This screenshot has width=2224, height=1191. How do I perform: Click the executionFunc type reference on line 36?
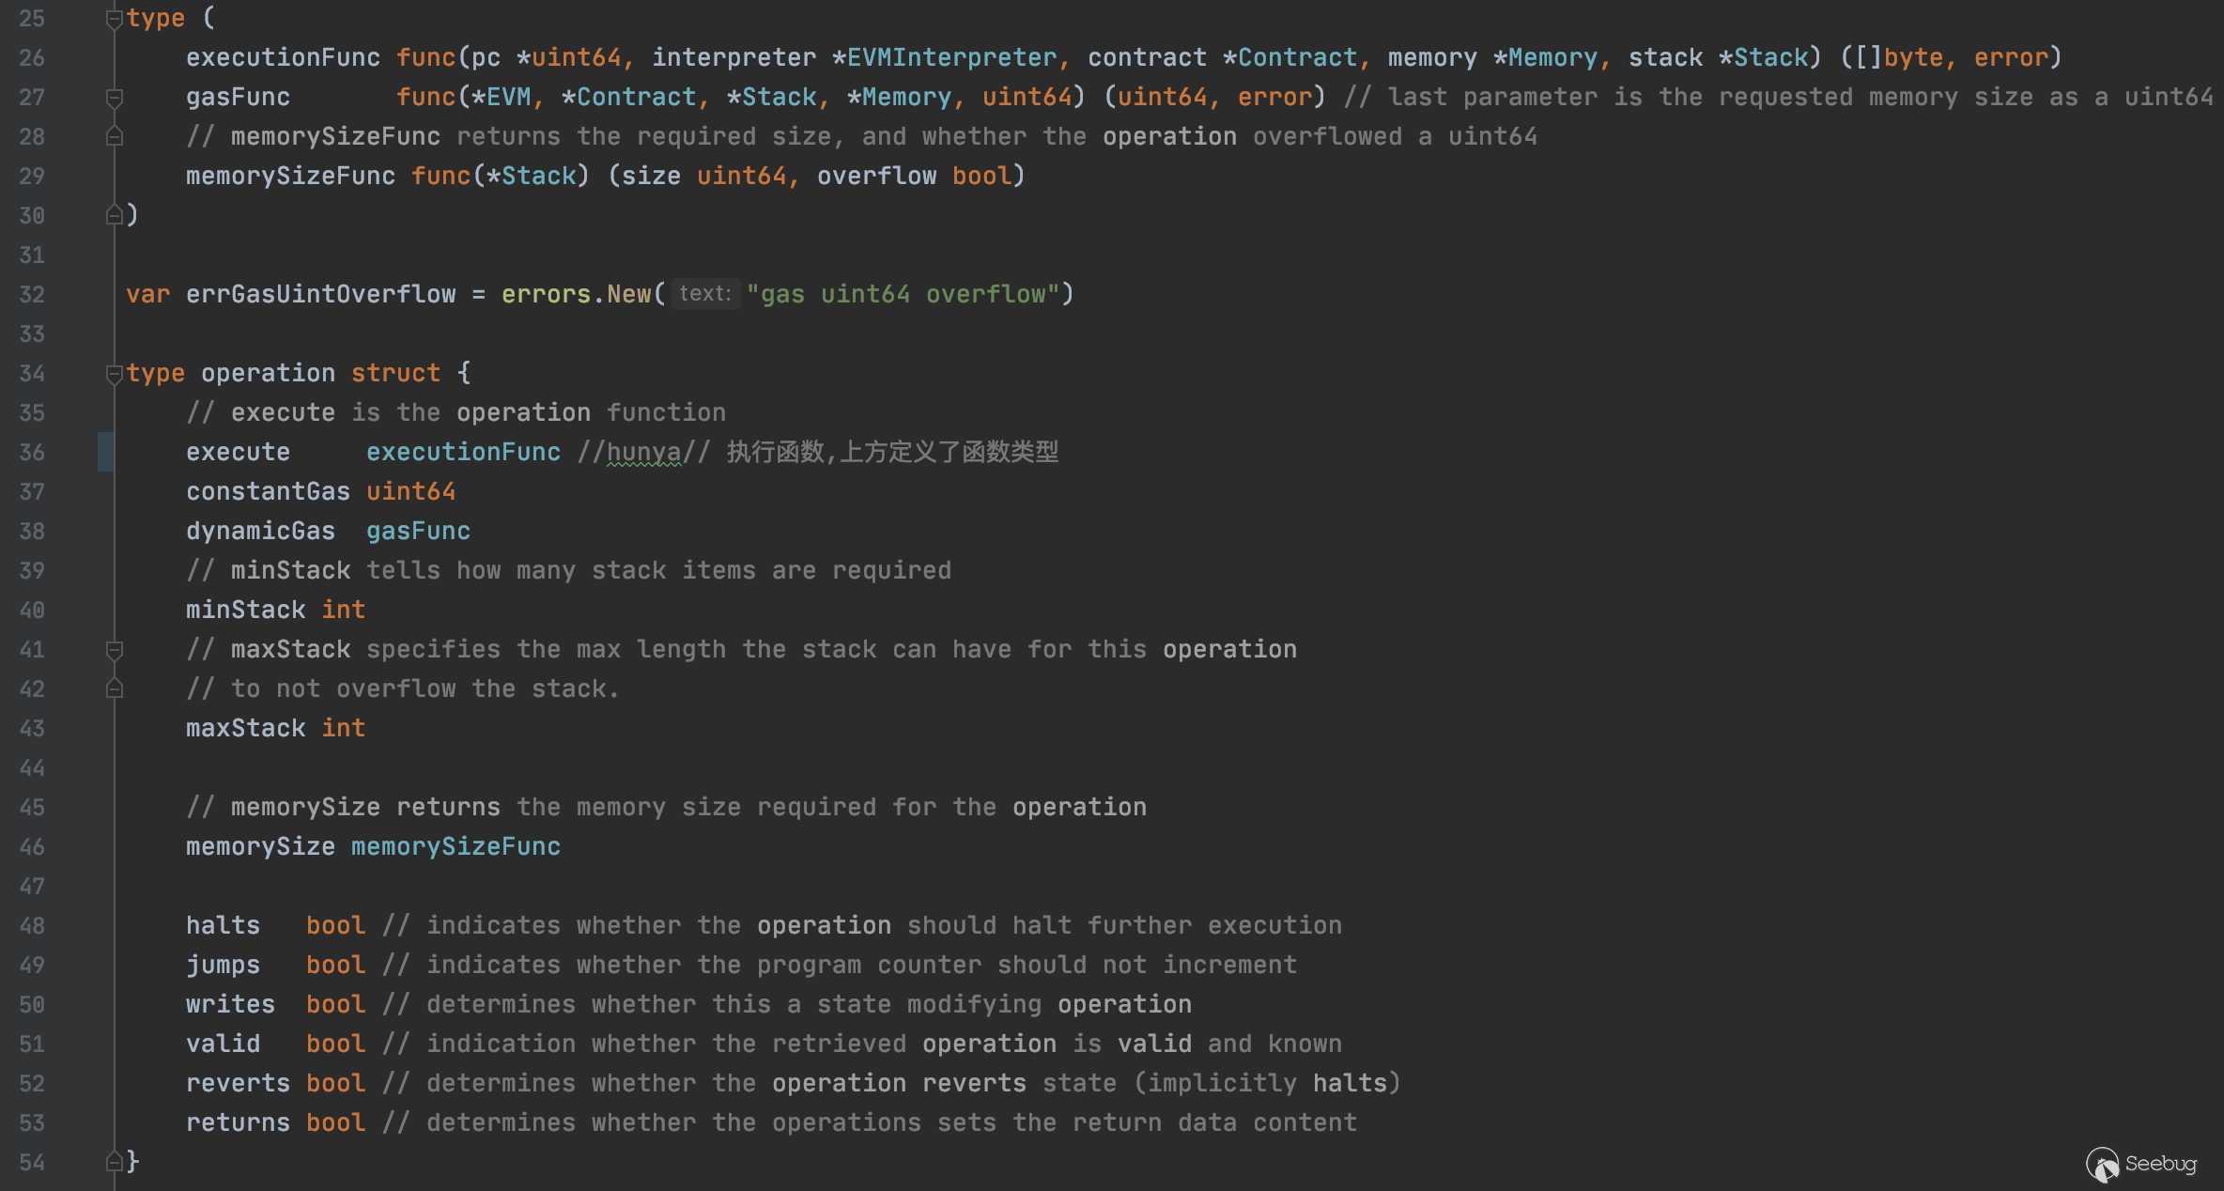click(x=463, y=452)
